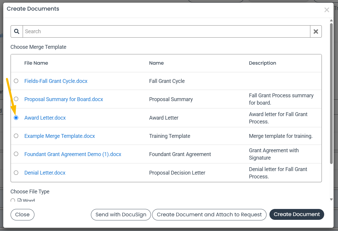338x231 pixels.
Task: Click the 'Training Template' name cell
Action: [x=170, y=136]
